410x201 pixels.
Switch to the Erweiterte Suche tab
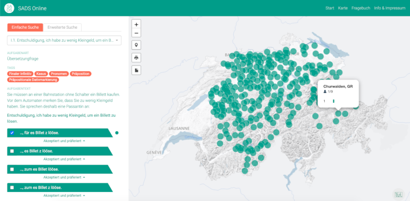pos(63,27)
